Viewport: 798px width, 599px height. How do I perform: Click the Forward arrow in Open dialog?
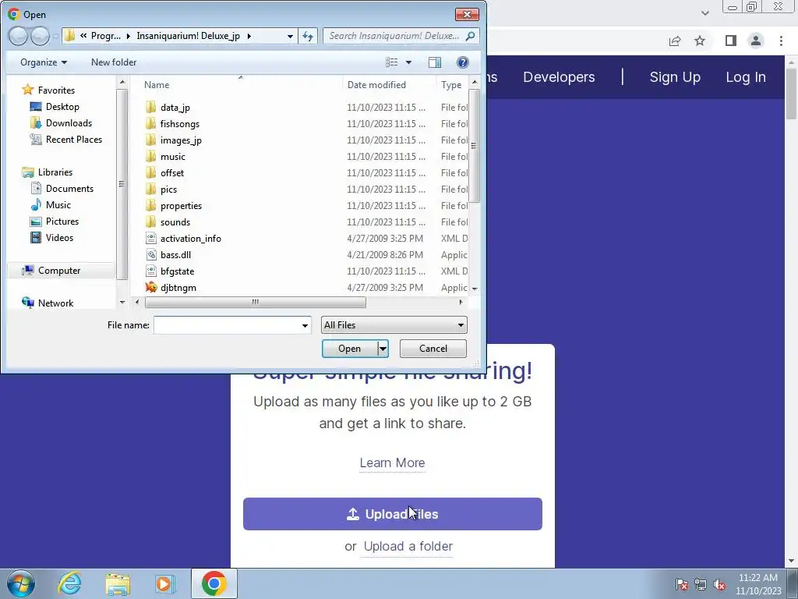click(x=40, y=36)
